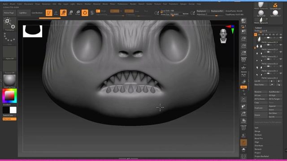
Task: Expand the Merge section
Action: point(257,131)
